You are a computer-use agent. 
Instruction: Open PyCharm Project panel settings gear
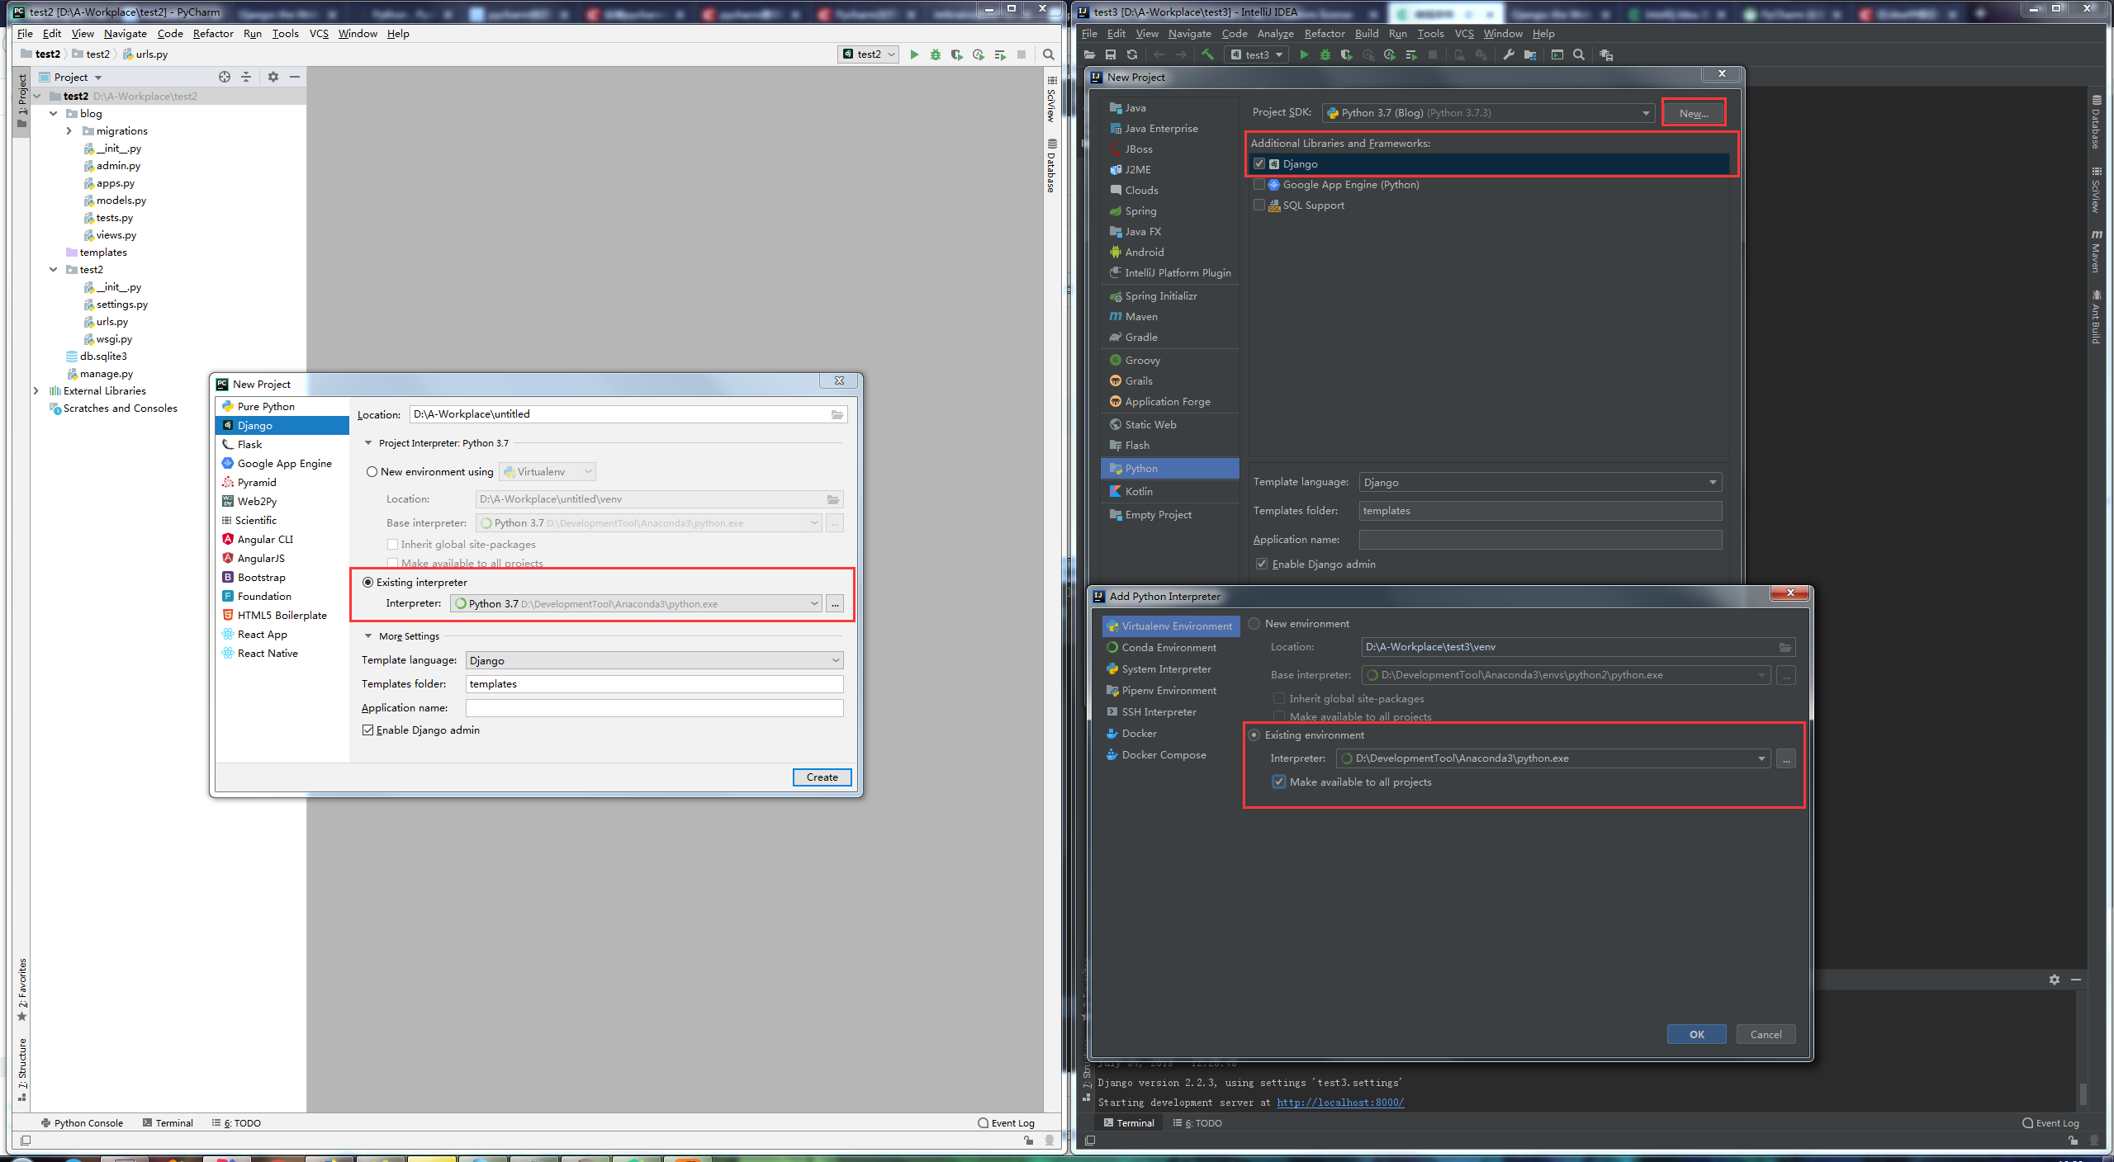point(273,77)
